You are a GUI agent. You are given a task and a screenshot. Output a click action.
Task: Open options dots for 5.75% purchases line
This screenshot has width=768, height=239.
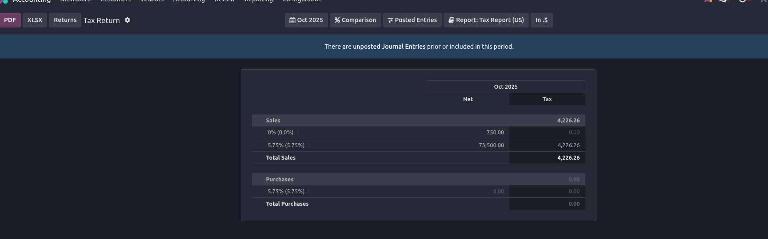pyautogui.click(x=309, y=192)
